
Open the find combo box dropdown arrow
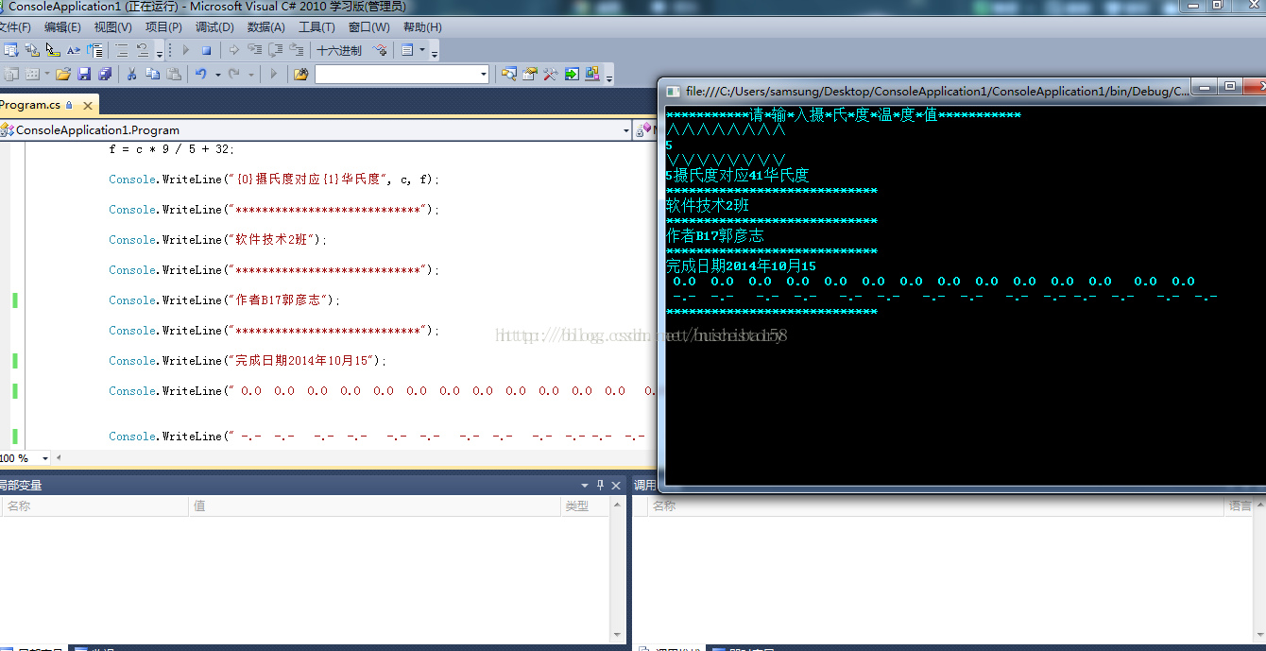[484, 74]
